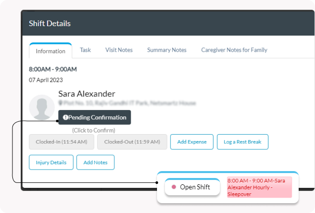The width and height of the screenshot is (315, 213).
Task: Click the Open Shift legend chip
Action: pyautogui.click(x=193, y=187)
